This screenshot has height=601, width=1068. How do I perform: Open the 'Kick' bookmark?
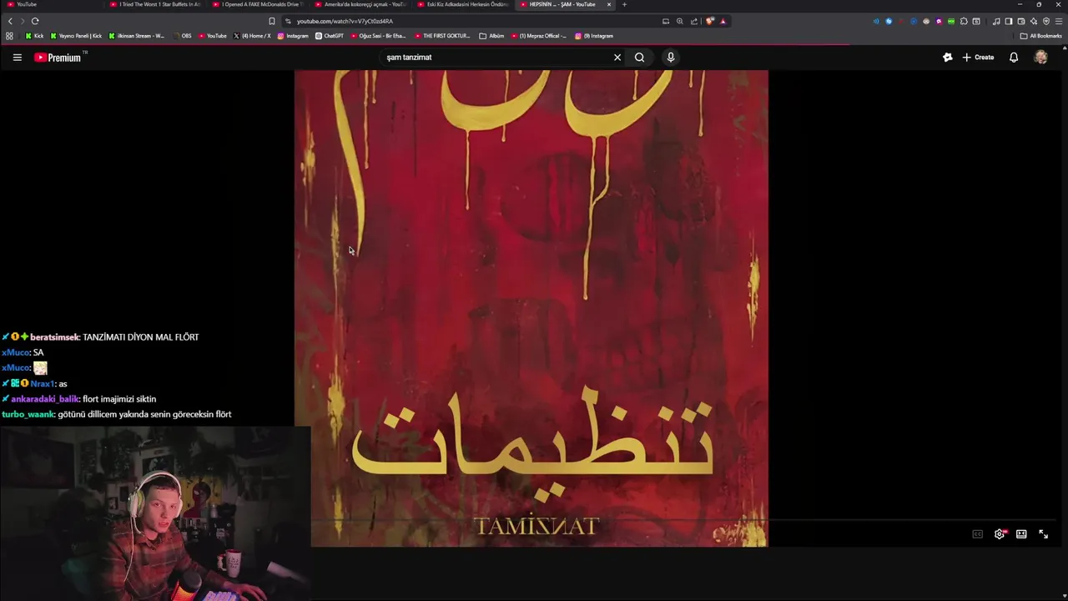pyautogui.click(x=34, y=36)
